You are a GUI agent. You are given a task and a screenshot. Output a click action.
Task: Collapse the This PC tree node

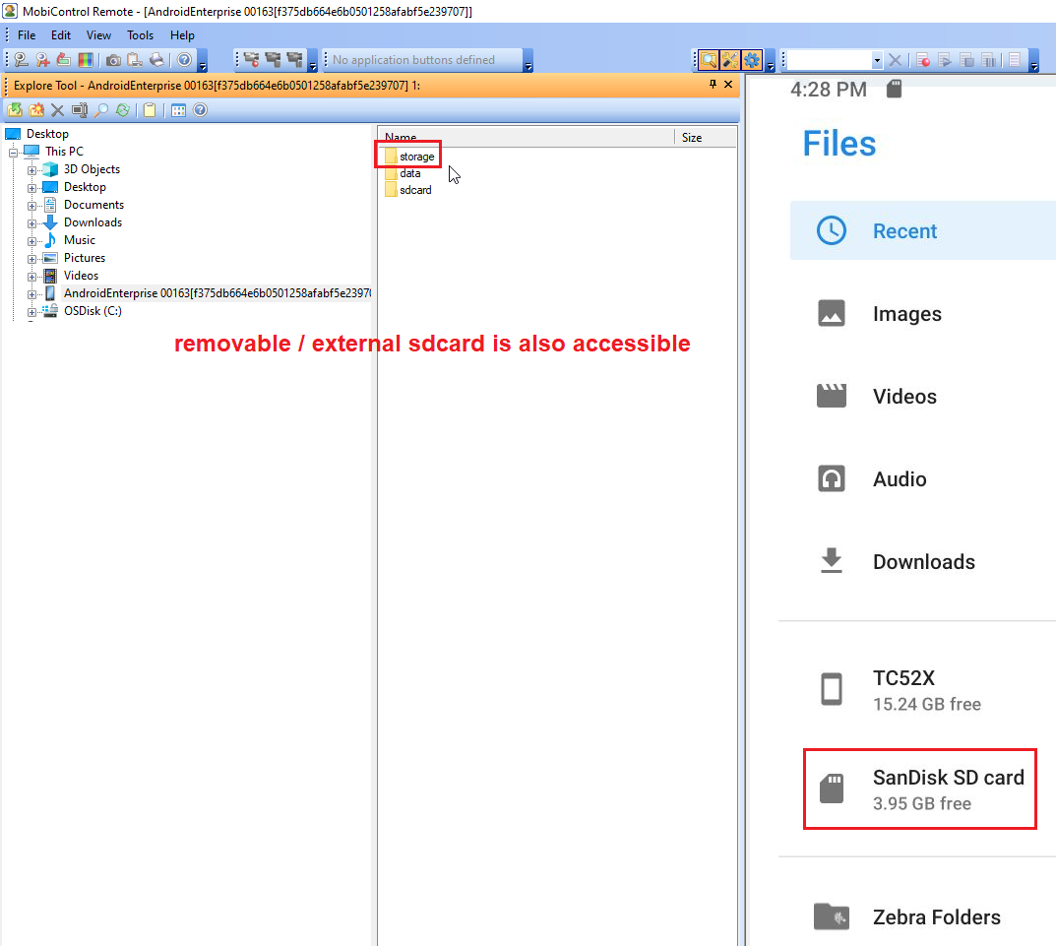coord(13,153)
